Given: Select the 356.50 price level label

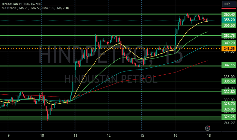Looking at the screenshot, I should (x=229, y=25).
